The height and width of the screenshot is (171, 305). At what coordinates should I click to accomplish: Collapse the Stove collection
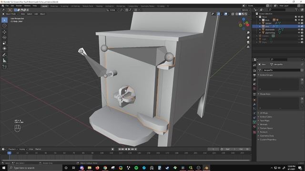tap(257, 17)
